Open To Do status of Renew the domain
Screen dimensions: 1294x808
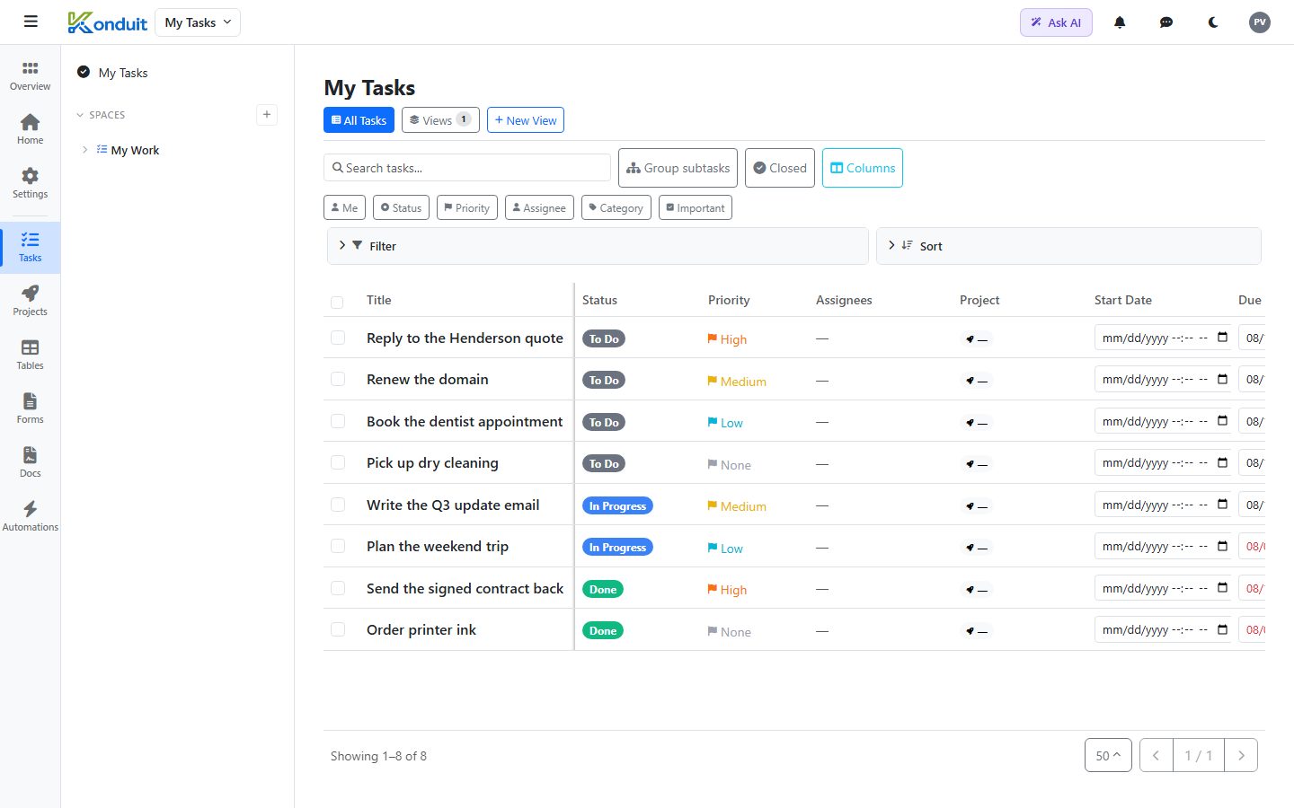[x=604, y=381]
